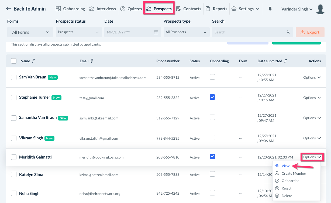Sort by Date submitted arrows icon
The height and width of the screenshot is (203, 331).
(285, 61)
